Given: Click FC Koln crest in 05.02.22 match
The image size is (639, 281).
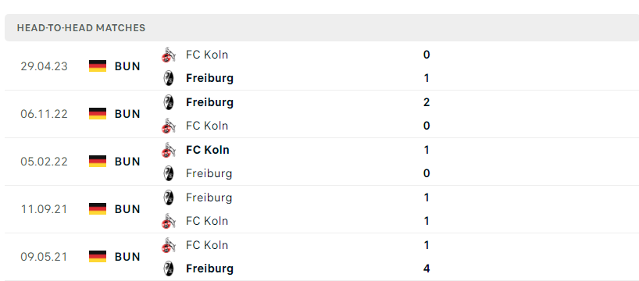Looking at the screenshot, I should tap(168, 150).
